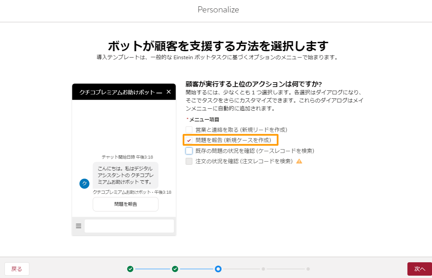Go to the first completed progress step
The height and width of the screenshot is (278, 432).
click(130, 269)
